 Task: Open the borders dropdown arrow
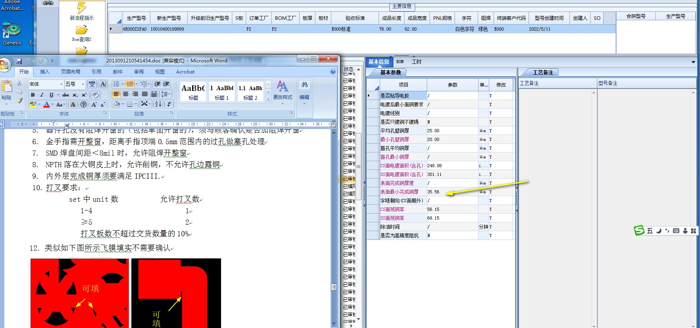(136, 104)
